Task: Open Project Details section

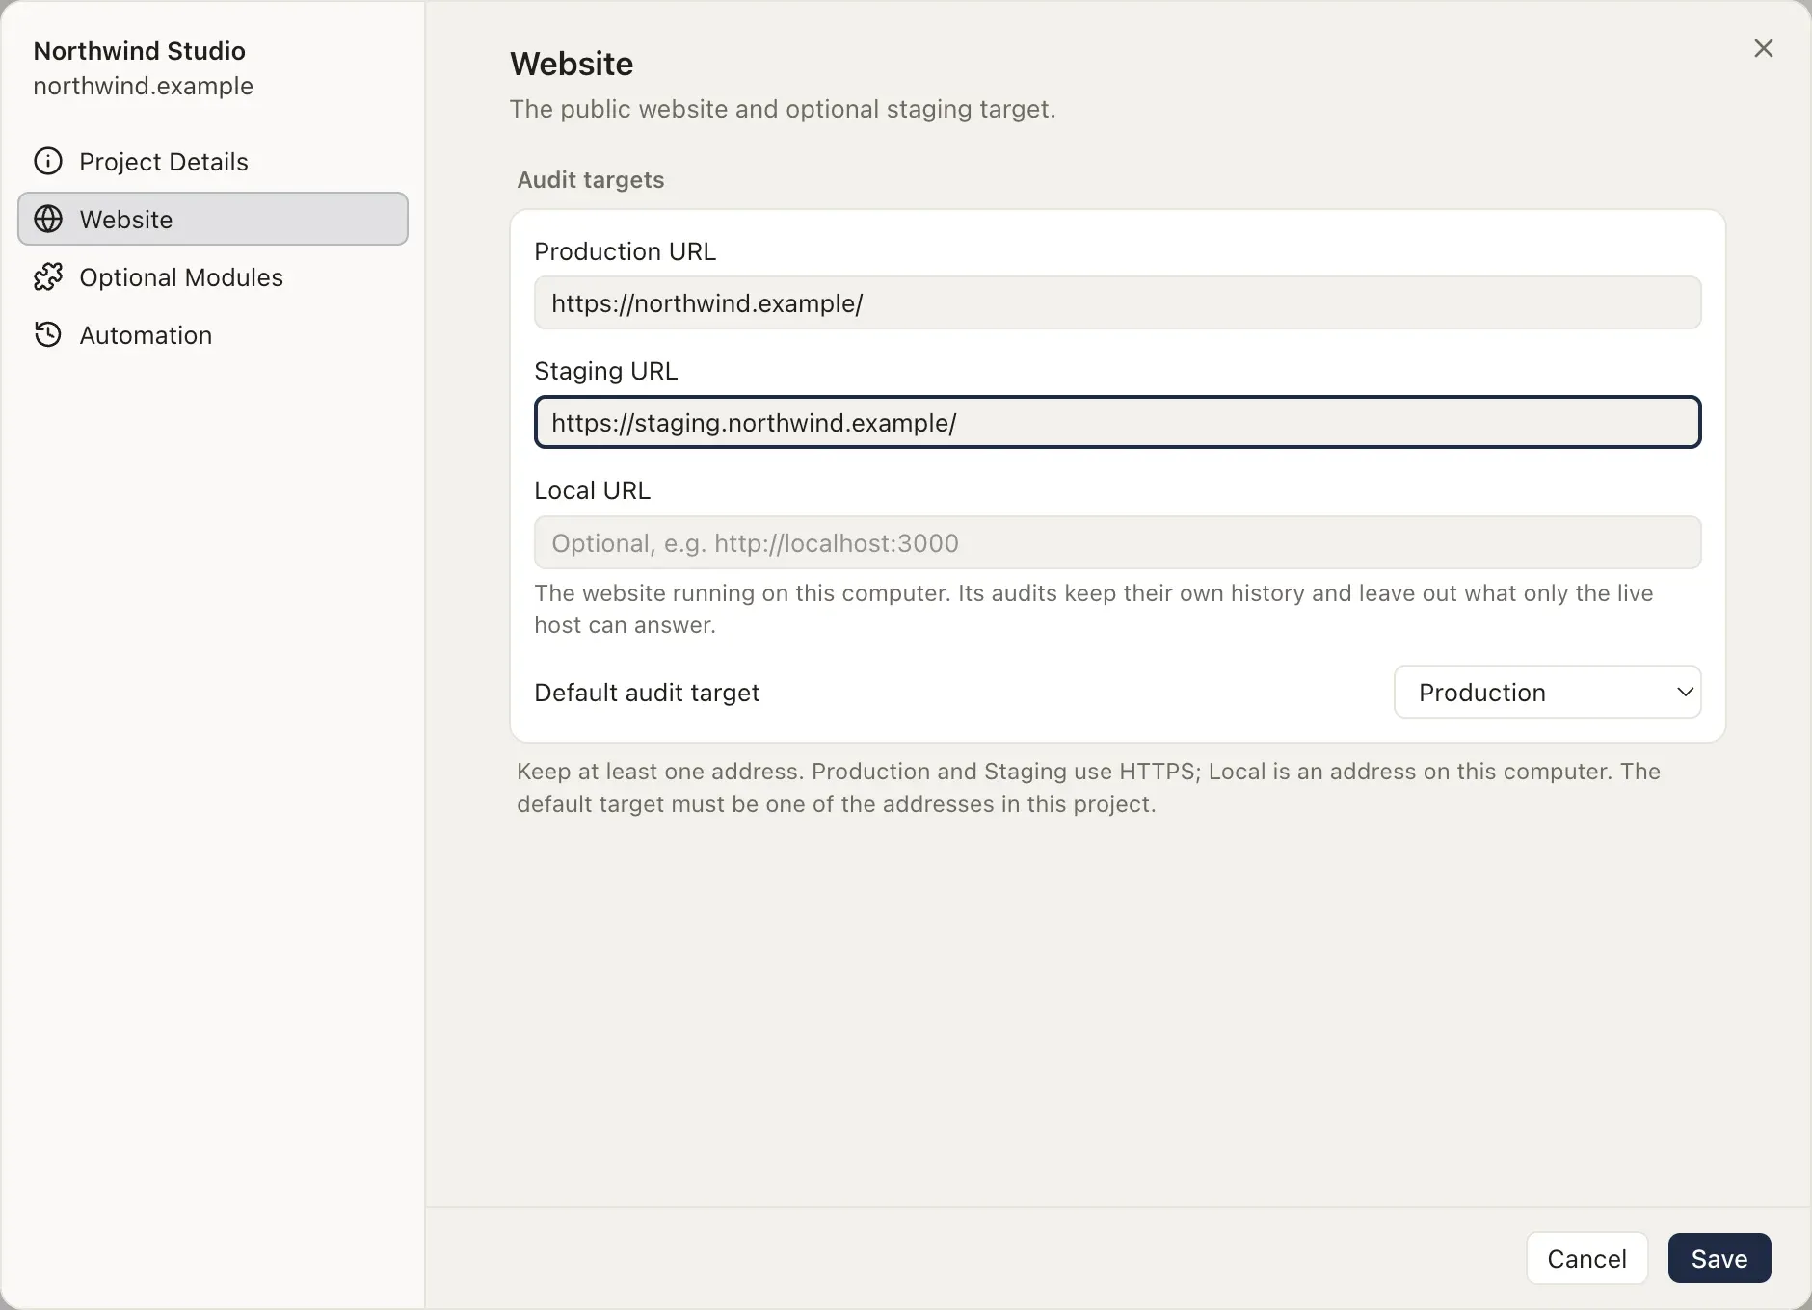Action: point(213,161)
